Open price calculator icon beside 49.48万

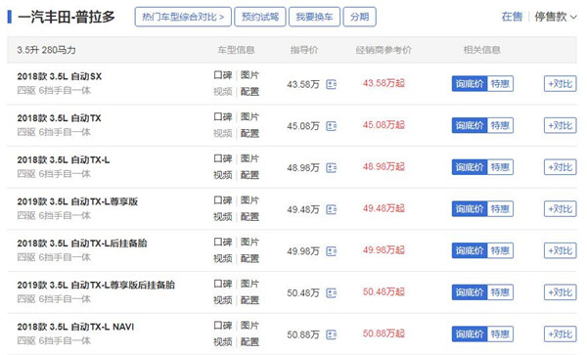click(331, 209)
